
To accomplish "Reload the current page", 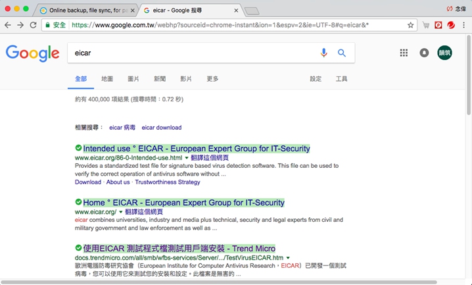I will click(x=33, y=25).
